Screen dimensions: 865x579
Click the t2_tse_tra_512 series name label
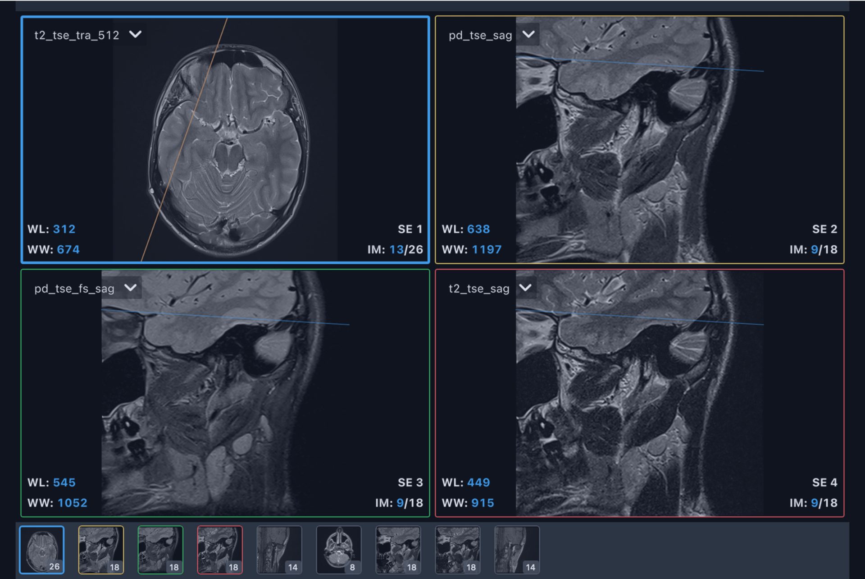(77, 35)
